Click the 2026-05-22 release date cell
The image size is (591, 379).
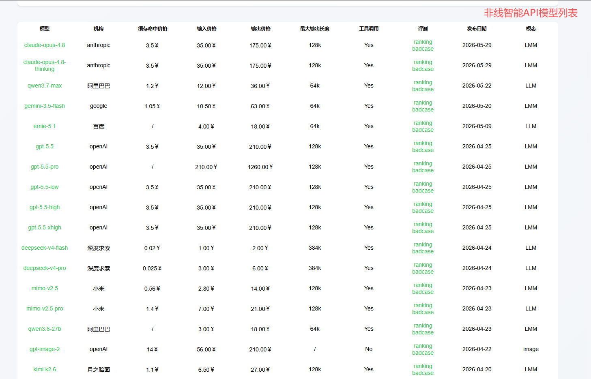click(477, 86)
